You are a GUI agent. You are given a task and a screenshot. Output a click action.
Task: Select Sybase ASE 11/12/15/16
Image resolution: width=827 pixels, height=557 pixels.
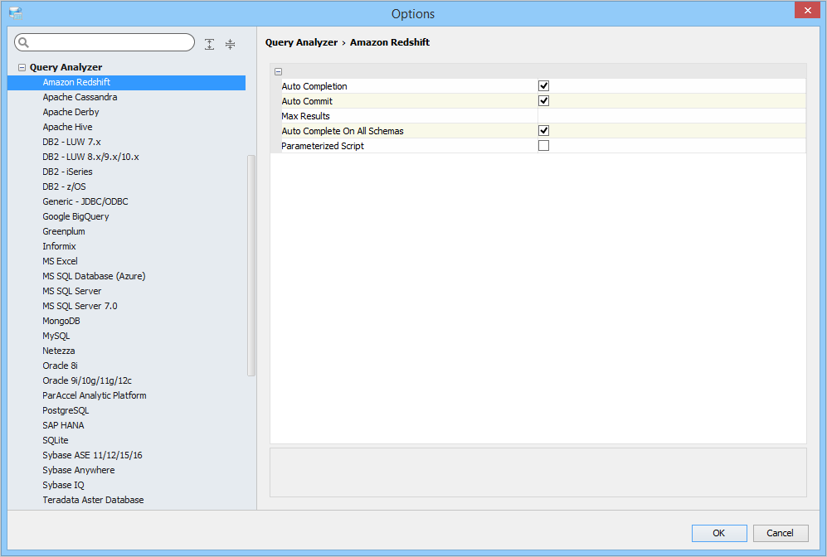(92, 455)
